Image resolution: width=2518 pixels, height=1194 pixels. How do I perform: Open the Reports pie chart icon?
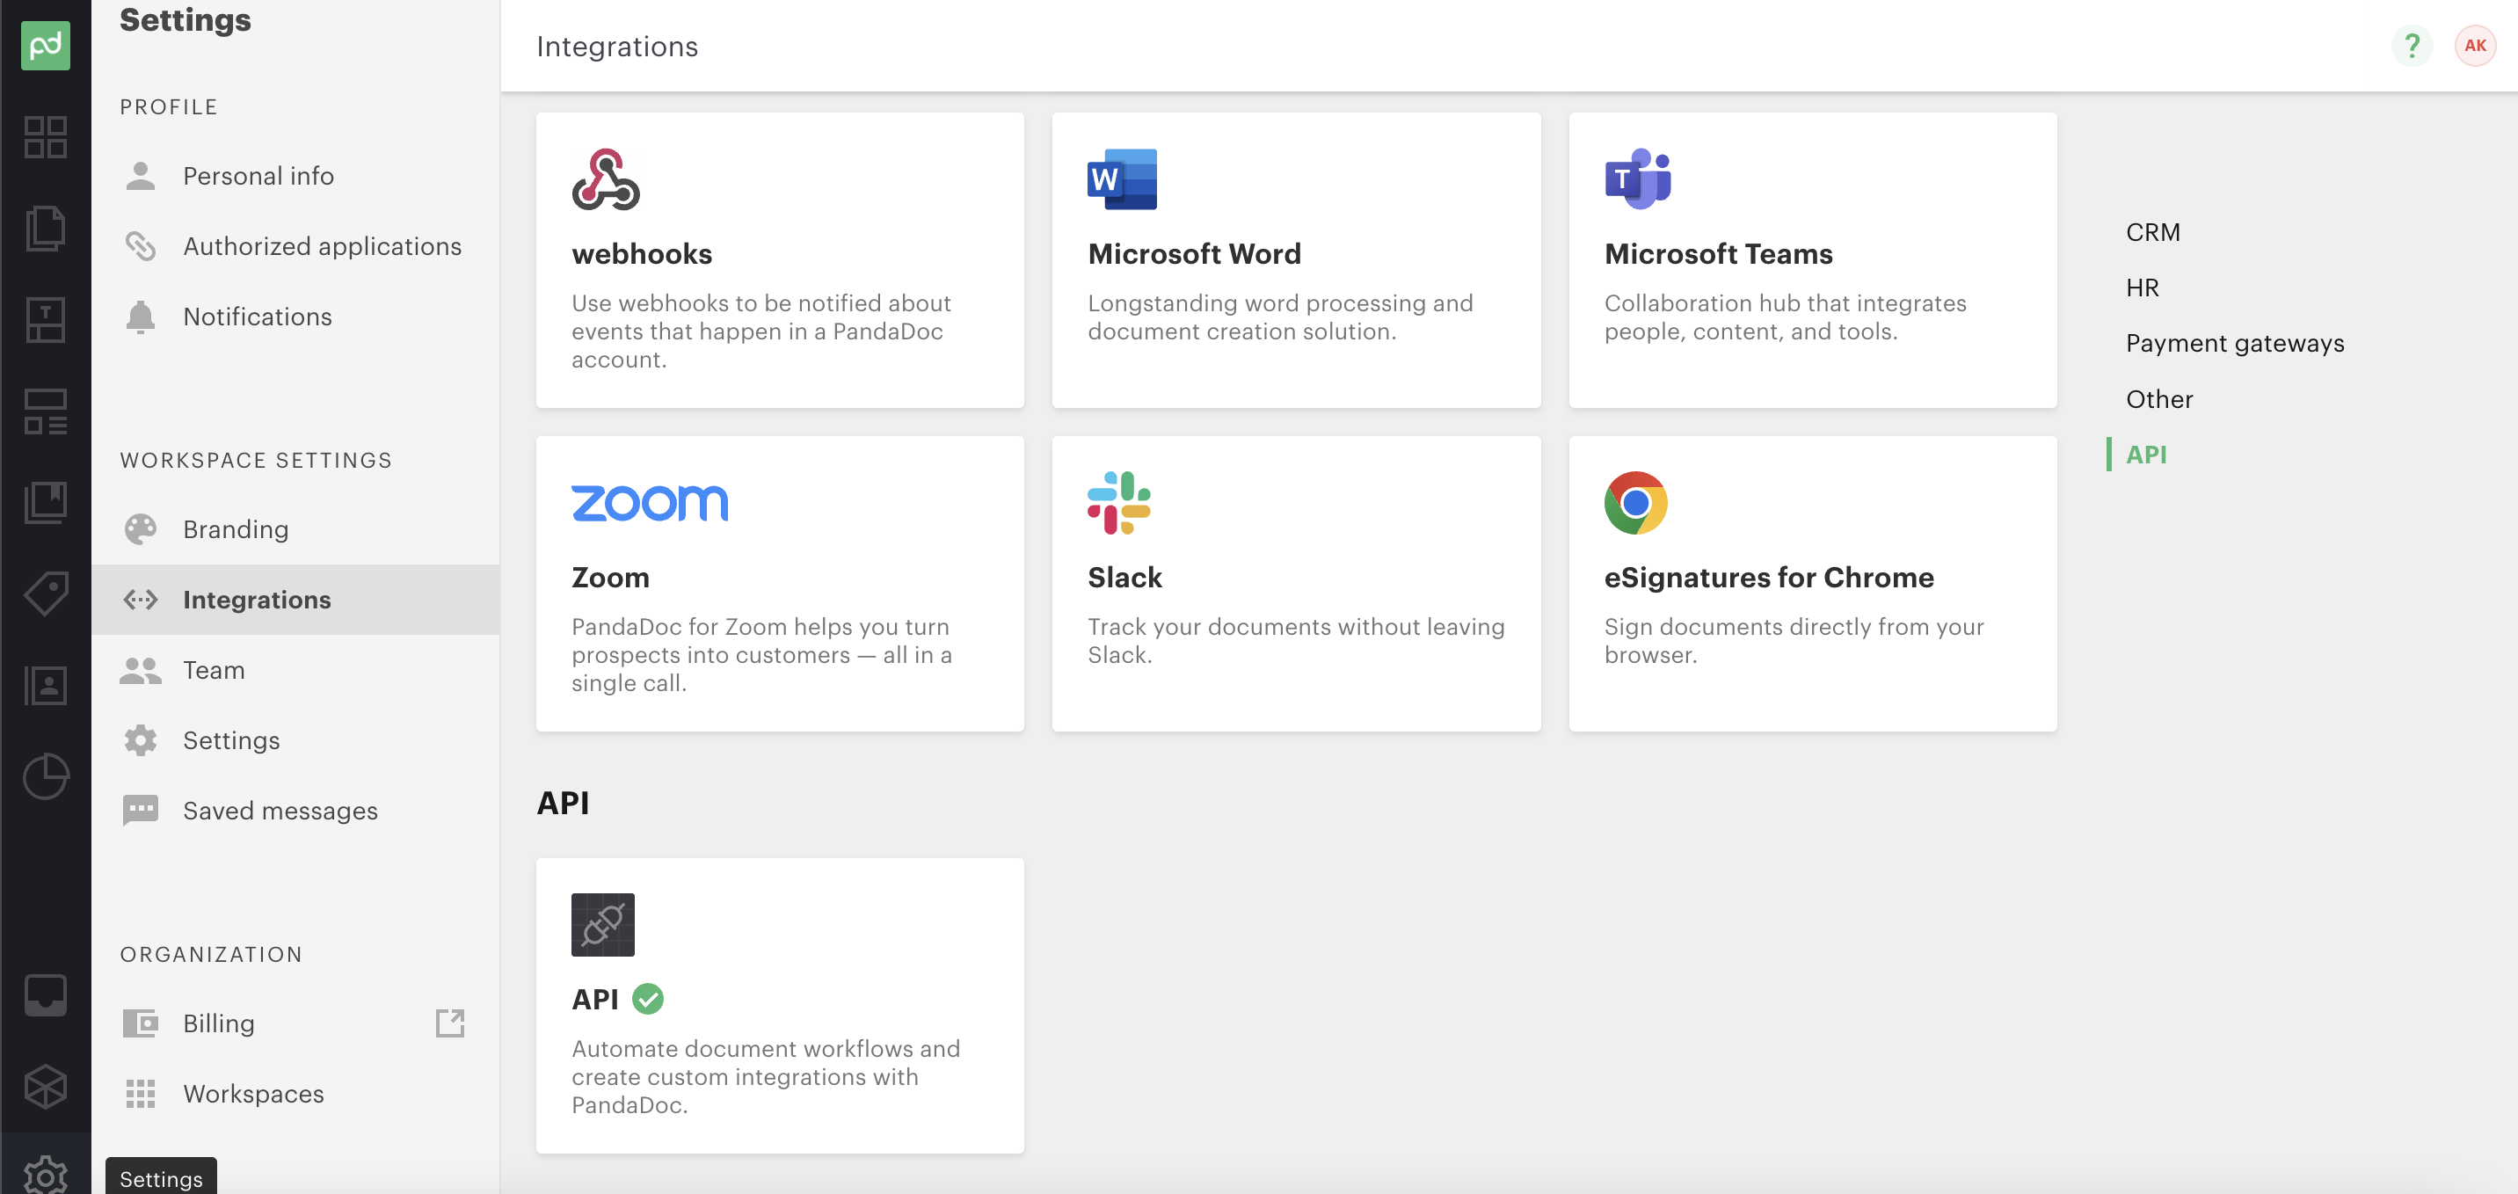[45, 777]
